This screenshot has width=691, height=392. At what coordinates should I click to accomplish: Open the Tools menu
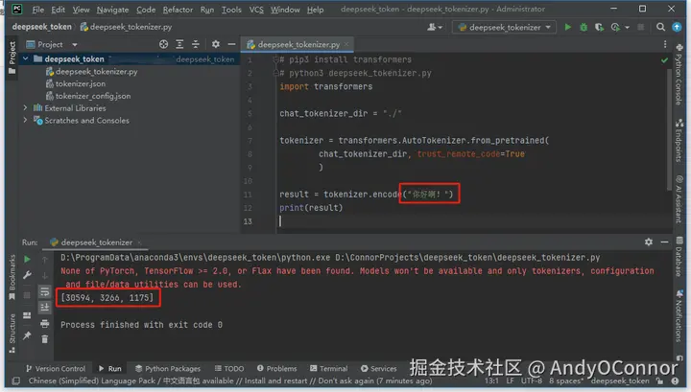coord(231,10)
